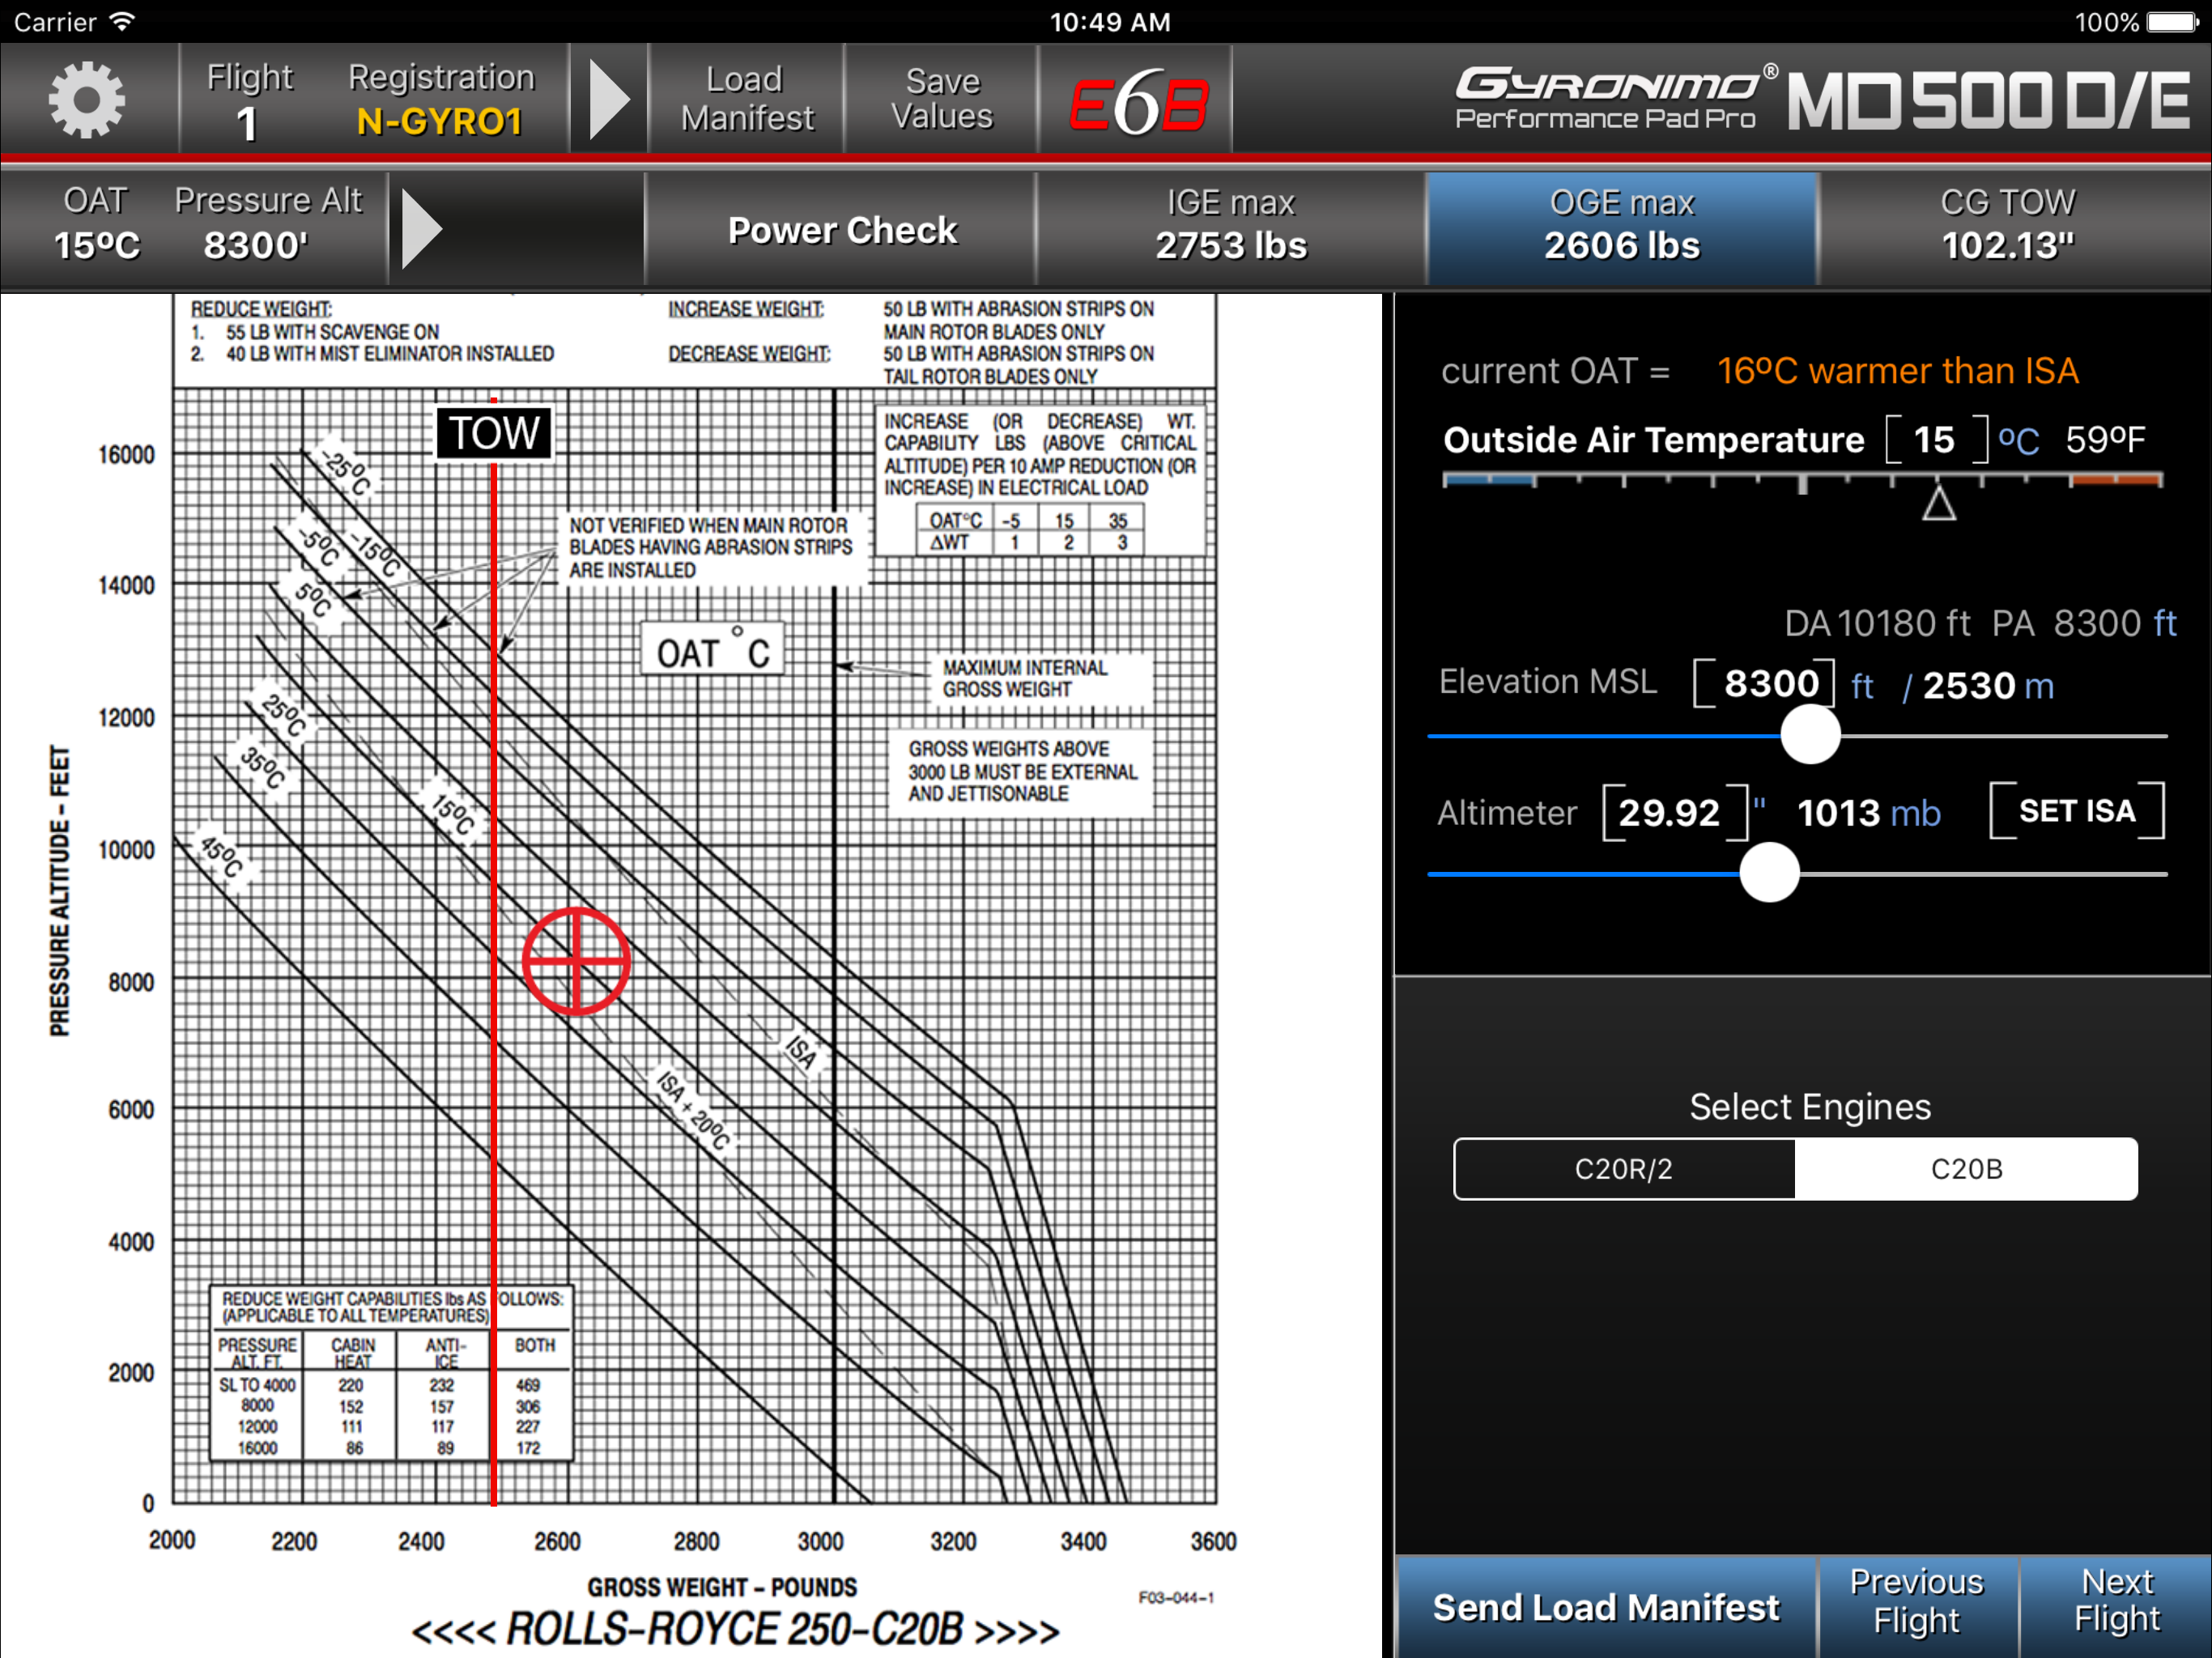Viewport: 2212px width, 1658px height.
Task: Tap the 10:49 AM clock
Action: [x=1109, y=22]
